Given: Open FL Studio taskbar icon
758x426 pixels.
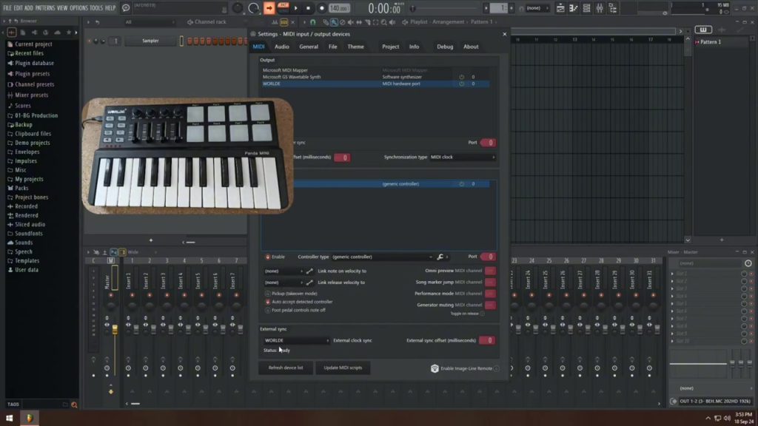Looking at the screenshot, I should tap(30, 418).
